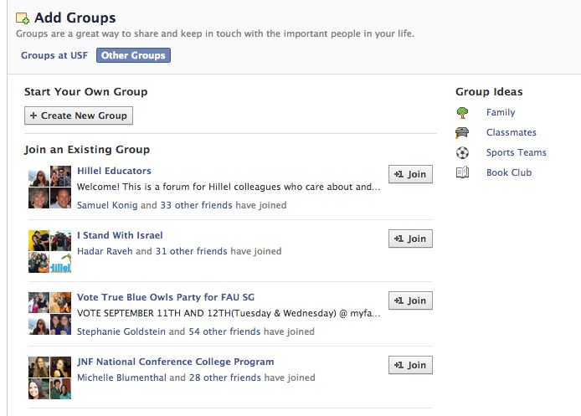Click the Classmates graduation cap icon
The width and height of the screenshot is (581, 416).
(462, 132)
